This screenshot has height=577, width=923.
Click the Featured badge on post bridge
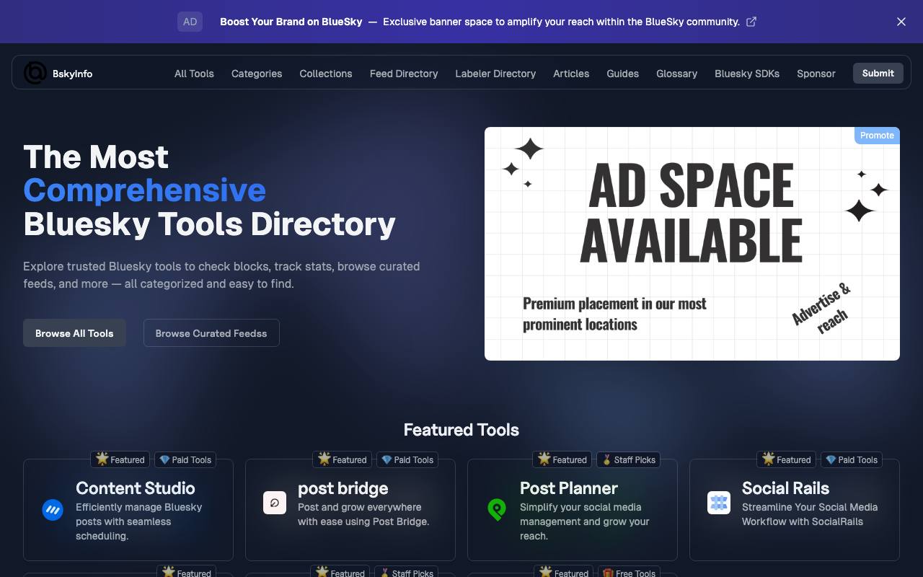(x=343, y=459)
